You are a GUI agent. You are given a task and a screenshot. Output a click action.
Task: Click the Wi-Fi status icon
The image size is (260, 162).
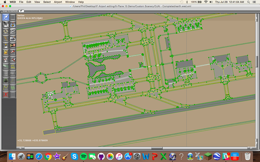[206, 2]
